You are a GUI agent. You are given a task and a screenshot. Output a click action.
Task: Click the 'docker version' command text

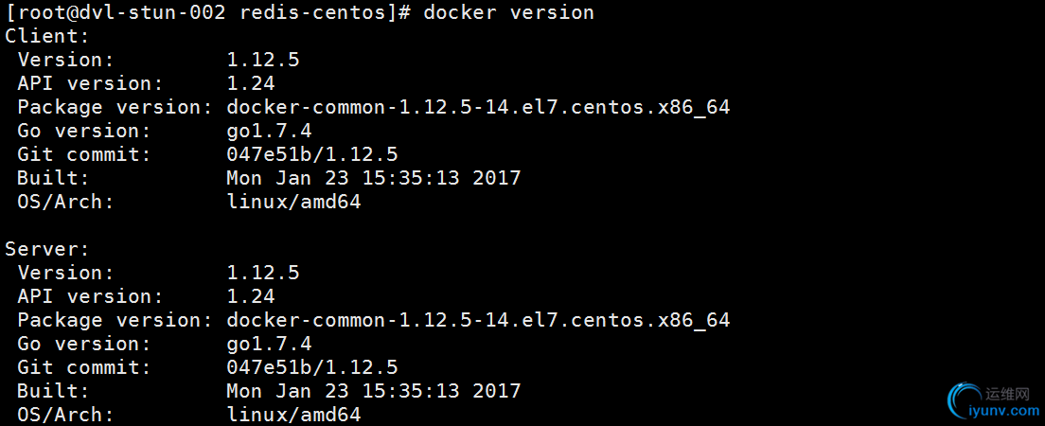click(508, 12)
